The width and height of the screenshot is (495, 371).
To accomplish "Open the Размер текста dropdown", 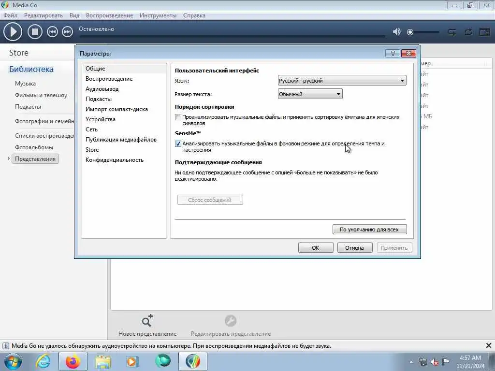I will 310,94.
